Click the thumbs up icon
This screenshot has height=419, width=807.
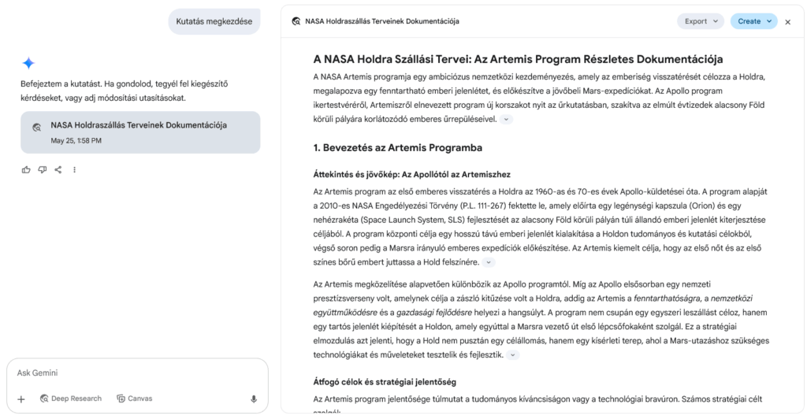click(26, 169)
